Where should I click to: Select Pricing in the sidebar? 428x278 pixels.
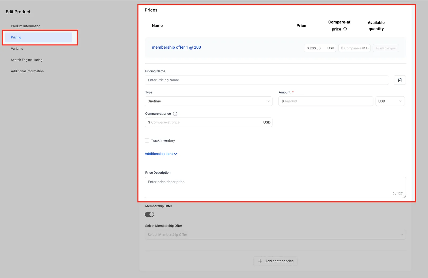pos(39,37)
